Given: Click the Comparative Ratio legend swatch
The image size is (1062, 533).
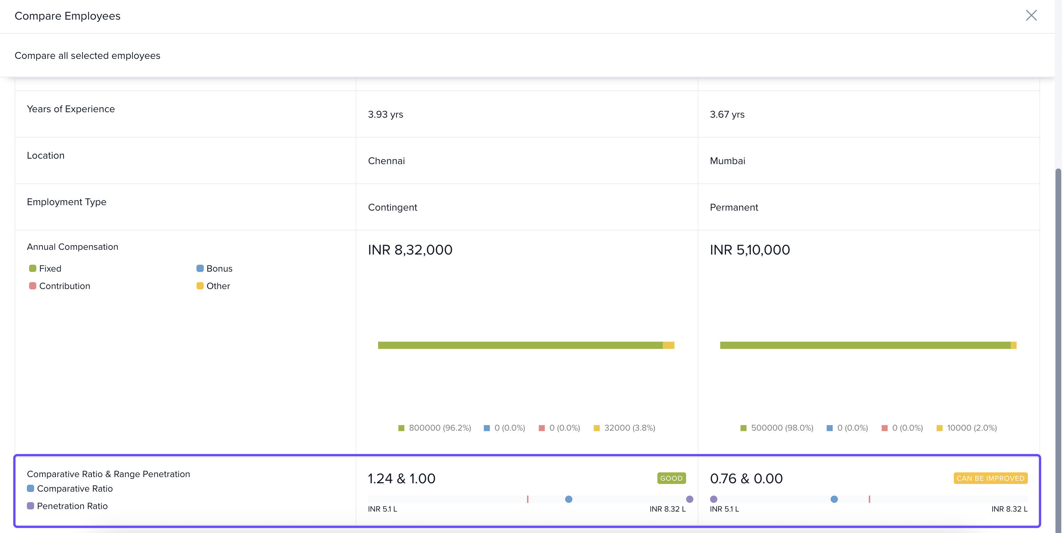Looking at the screenshot, I should (x=31, y=488).
